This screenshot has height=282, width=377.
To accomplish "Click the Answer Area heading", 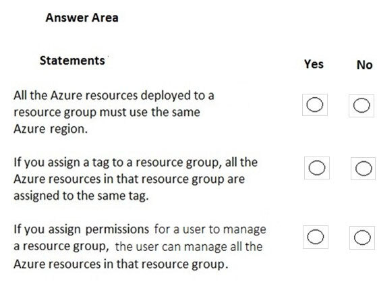I will 82,18.
